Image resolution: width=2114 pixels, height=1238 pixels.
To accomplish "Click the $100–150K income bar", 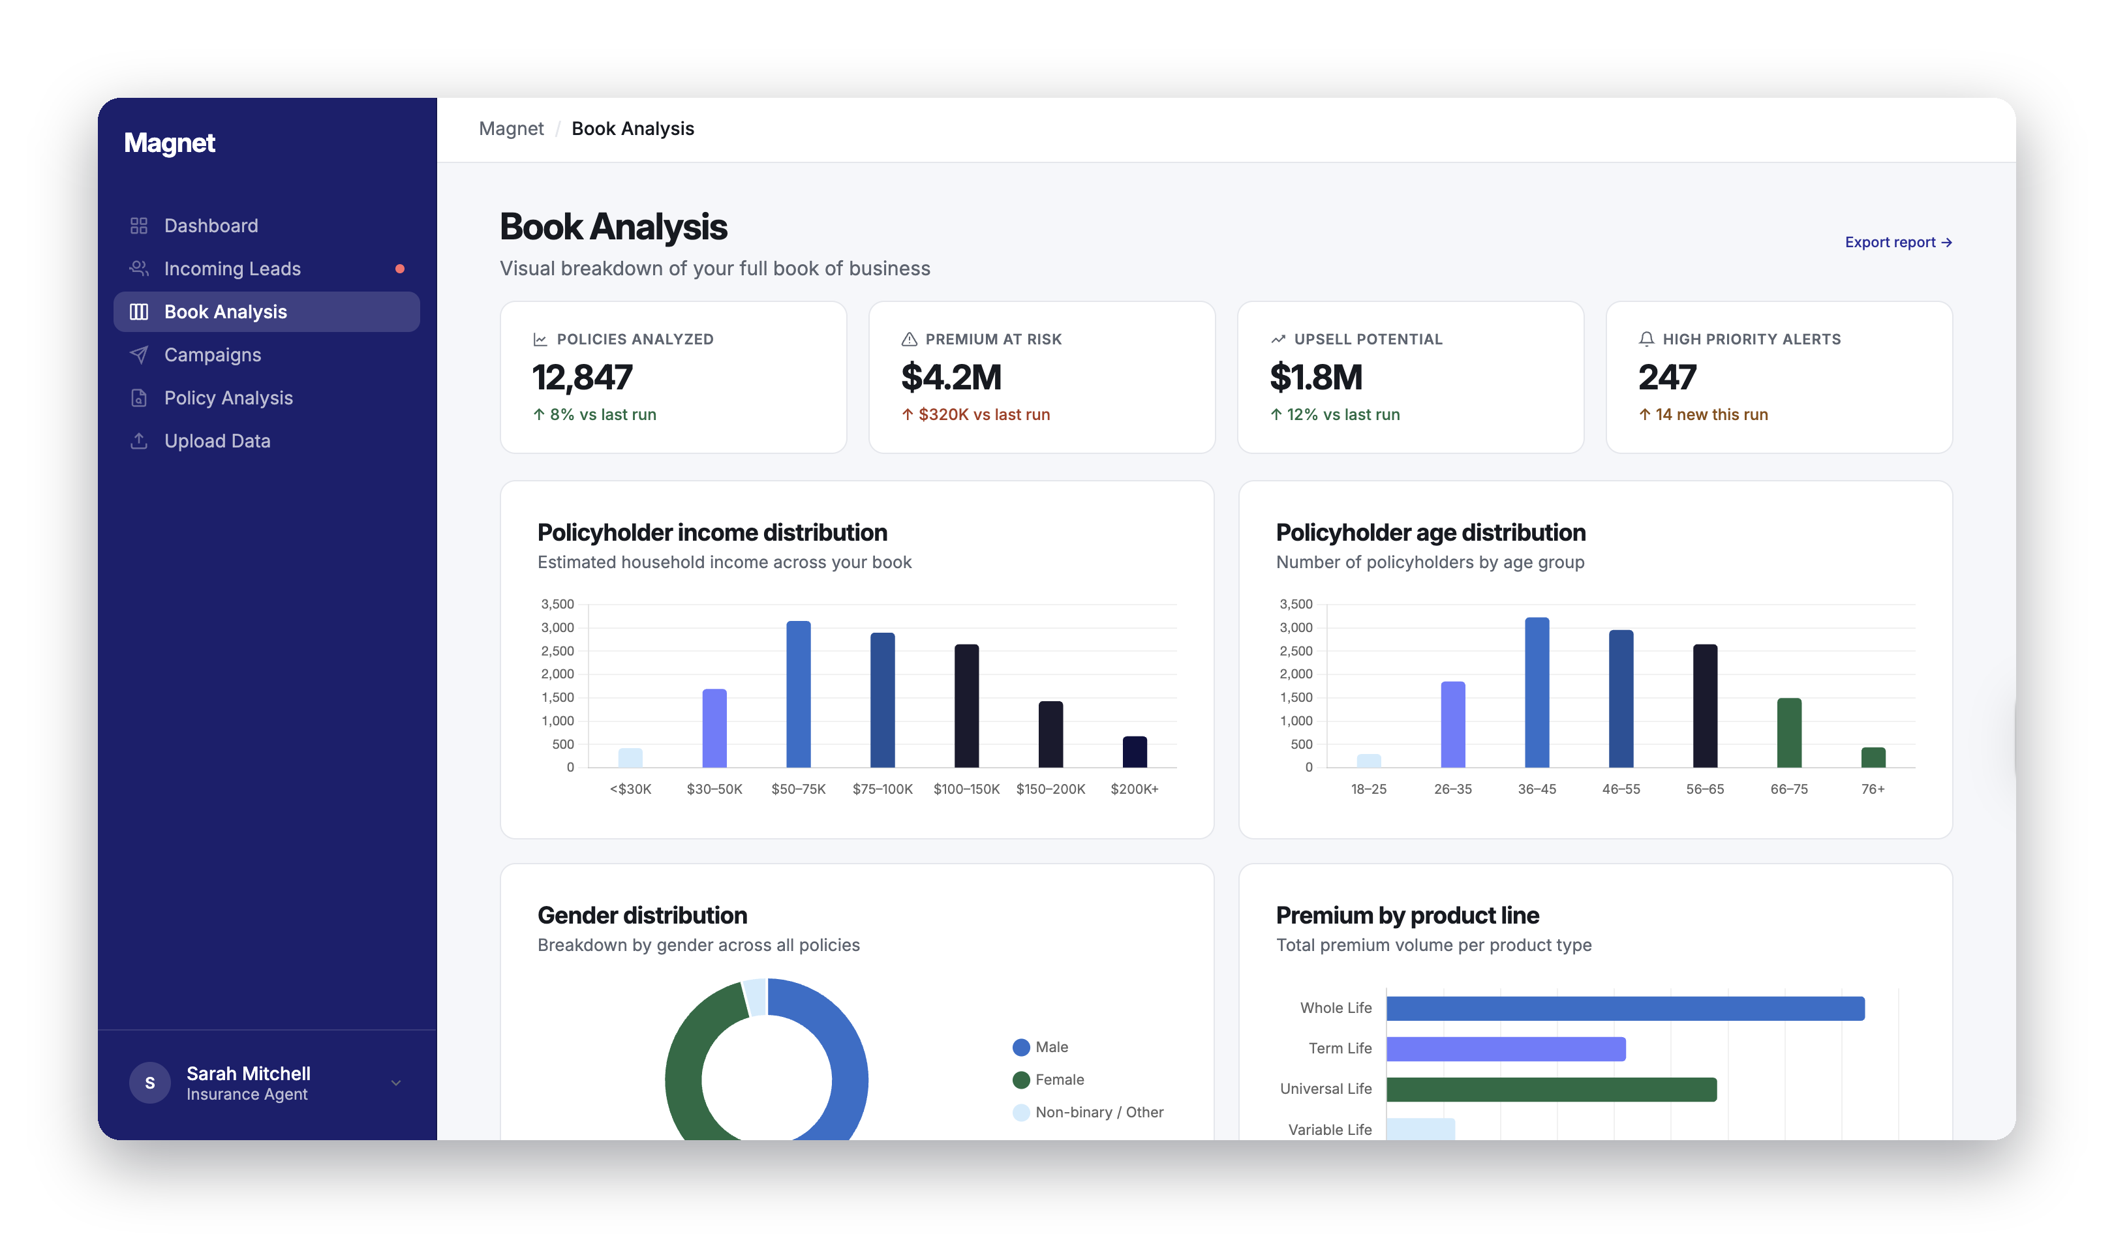I will coord(966,706).
